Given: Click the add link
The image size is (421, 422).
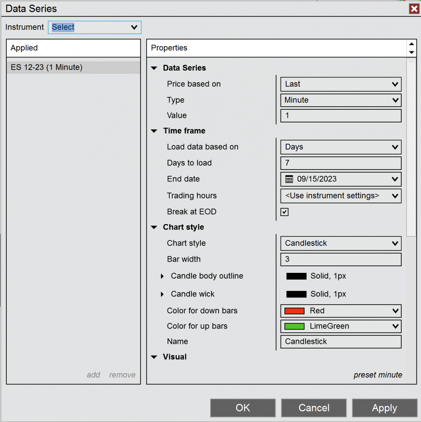Looking at the screenshot, I should click(94, 375).
